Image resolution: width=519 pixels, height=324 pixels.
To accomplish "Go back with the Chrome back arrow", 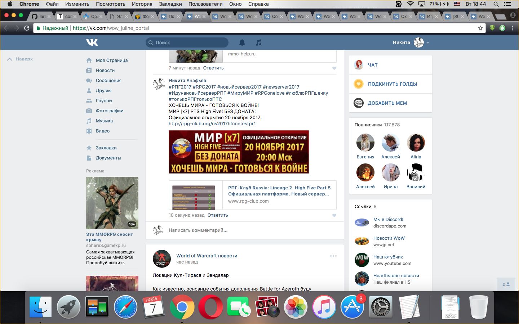I will click(6, 28).
